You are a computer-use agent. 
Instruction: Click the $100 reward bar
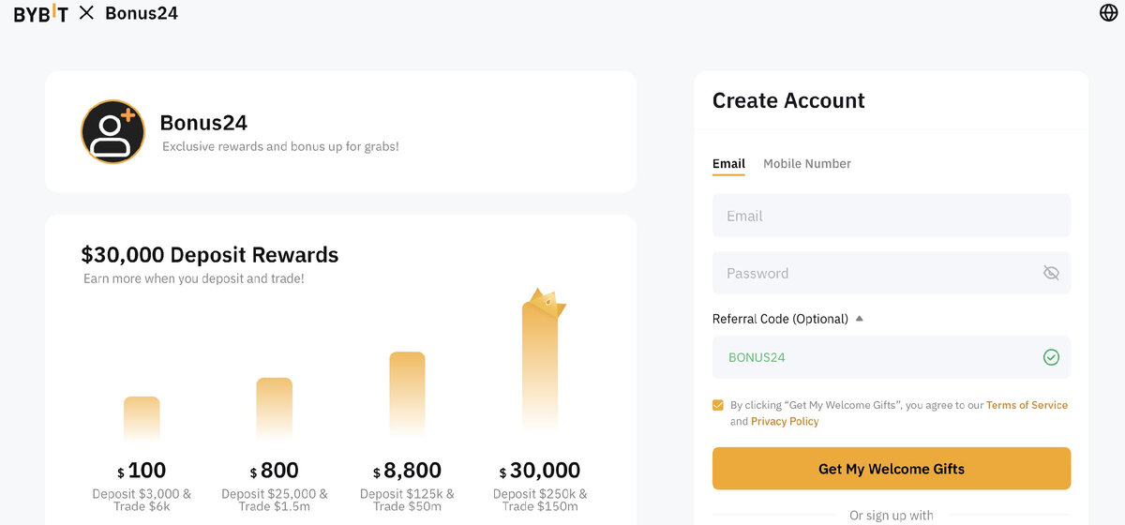pos(142,419)
